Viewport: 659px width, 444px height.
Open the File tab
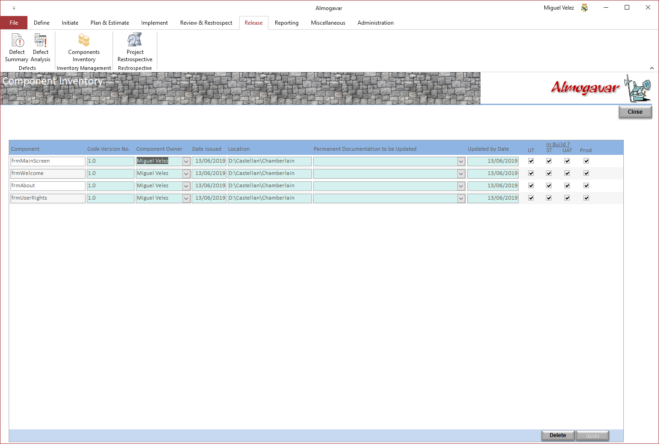click(x=14, y=23)
